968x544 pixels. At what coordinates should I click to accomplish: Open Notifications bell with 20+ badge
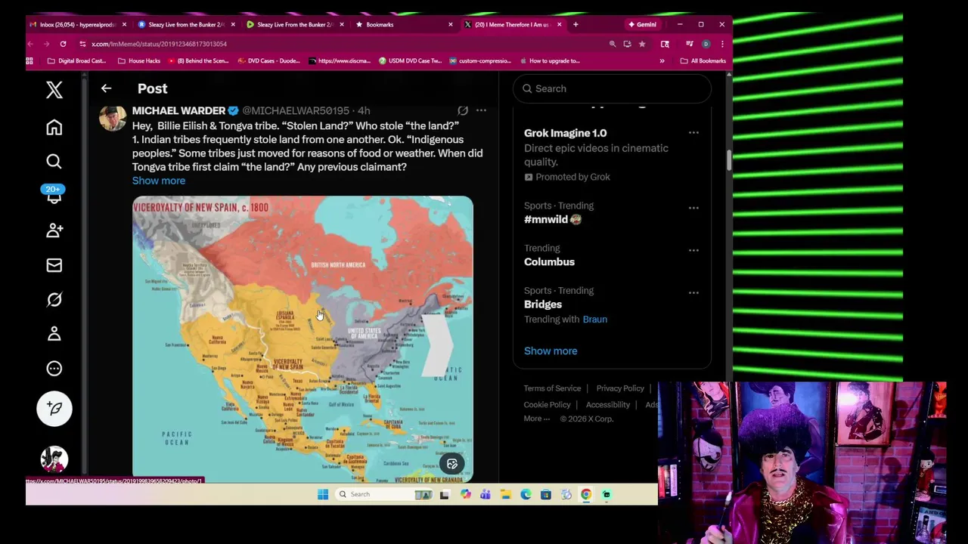click(x=54, y=194)
